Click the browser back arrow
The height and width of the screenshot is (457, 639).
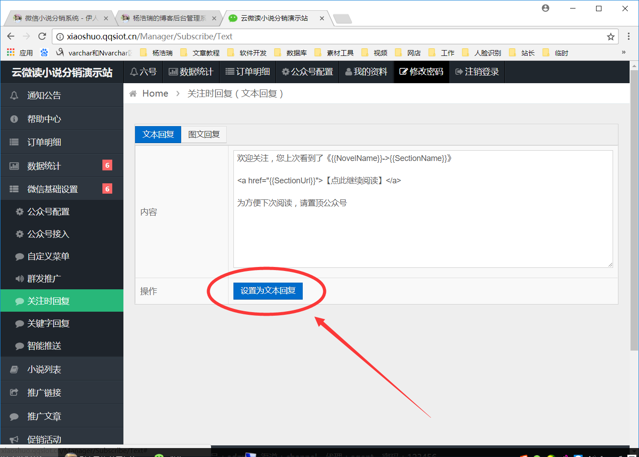(11, 36)
